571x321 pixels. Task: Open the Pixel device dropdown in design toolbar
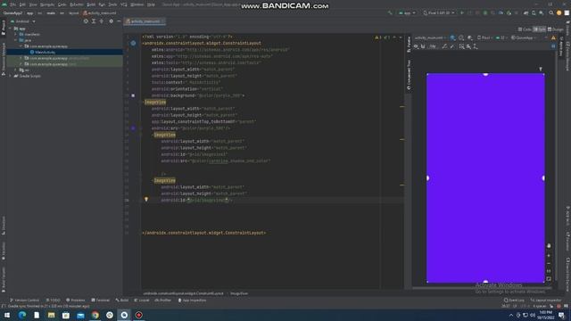484,37
